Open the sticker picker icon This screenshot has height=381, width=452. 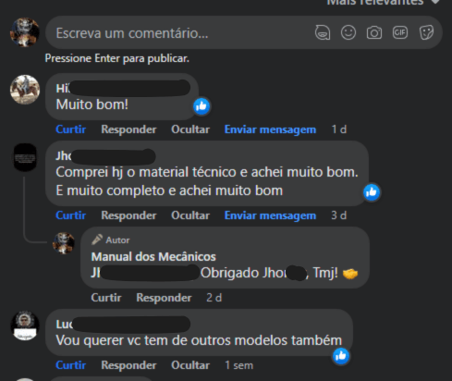coord(426,32)
